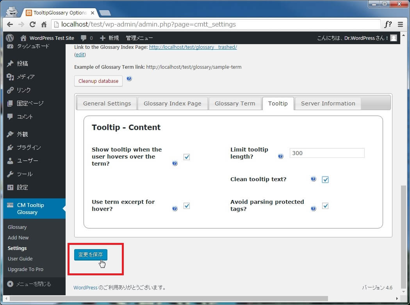Reload the page with browser refresh icon
Image resolution: width=410 pixels, height=305 pixels.
33,24
